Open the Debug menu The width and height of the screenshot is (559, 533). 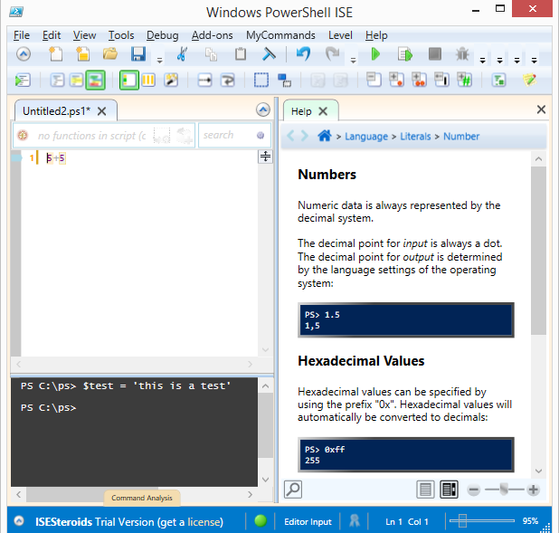[x=163, y=35]
